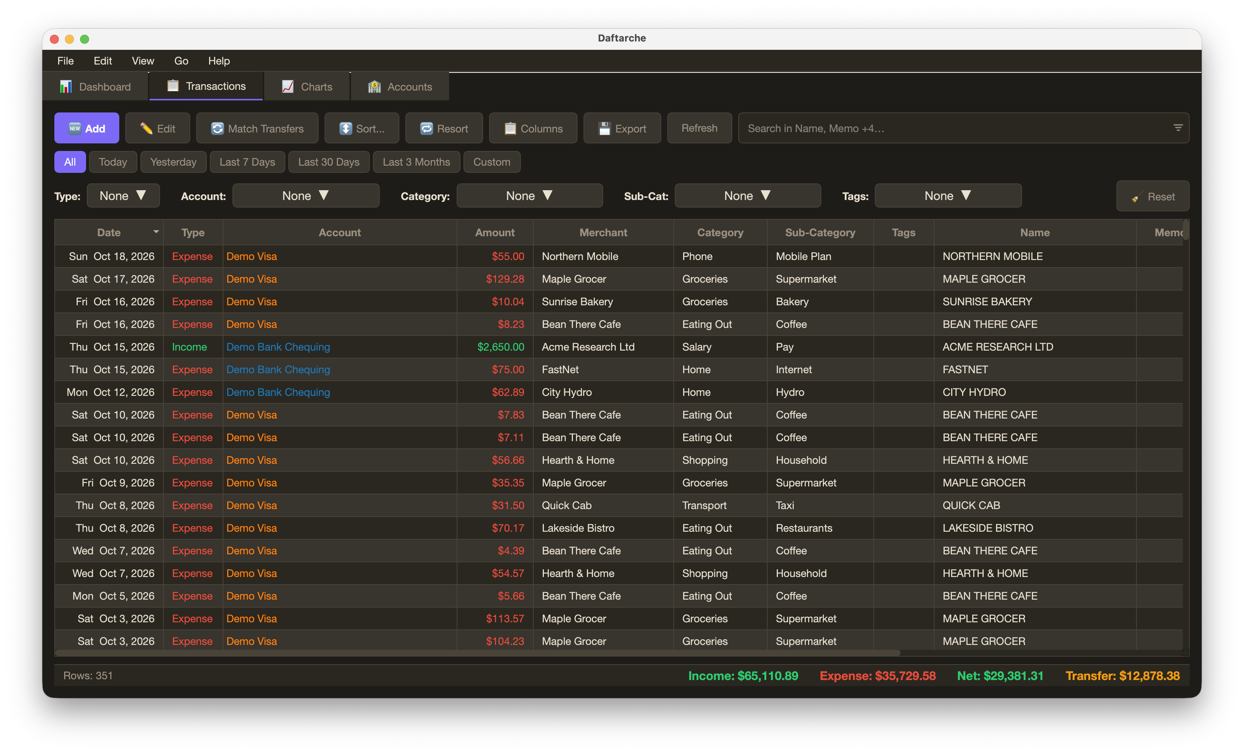This screenshot has height=754, width=1244.
Task: Click the pencil icon on Edit
Action: coord(146,129)
